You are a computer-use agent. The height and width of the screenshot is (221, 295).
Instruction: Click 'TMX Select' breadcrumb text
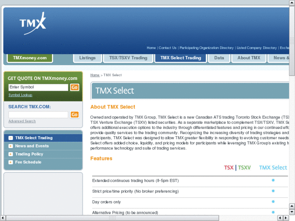(112, 75)
